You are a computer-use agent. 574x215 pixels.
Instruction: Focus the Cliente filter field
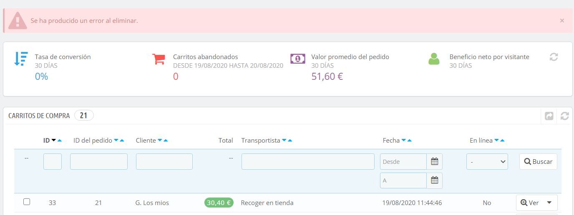point(164,162)
